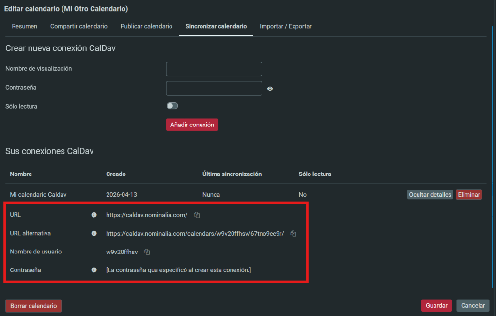Delete connection with Eliminar button
Image resolution: width=496 pixels, height=316 pixels.
(468, 194)
